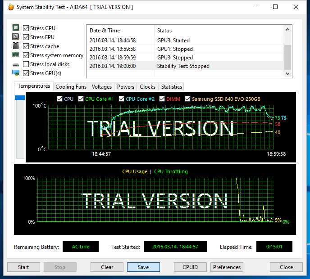Enable the Stress local disks checkbox
This screenshot has height=279, width=310.
[x=26, y=64]
